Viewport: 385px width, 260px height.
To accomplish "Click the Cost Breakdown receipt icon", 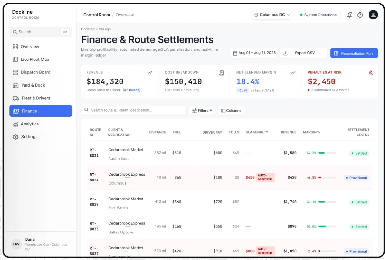I will (222, 73).
